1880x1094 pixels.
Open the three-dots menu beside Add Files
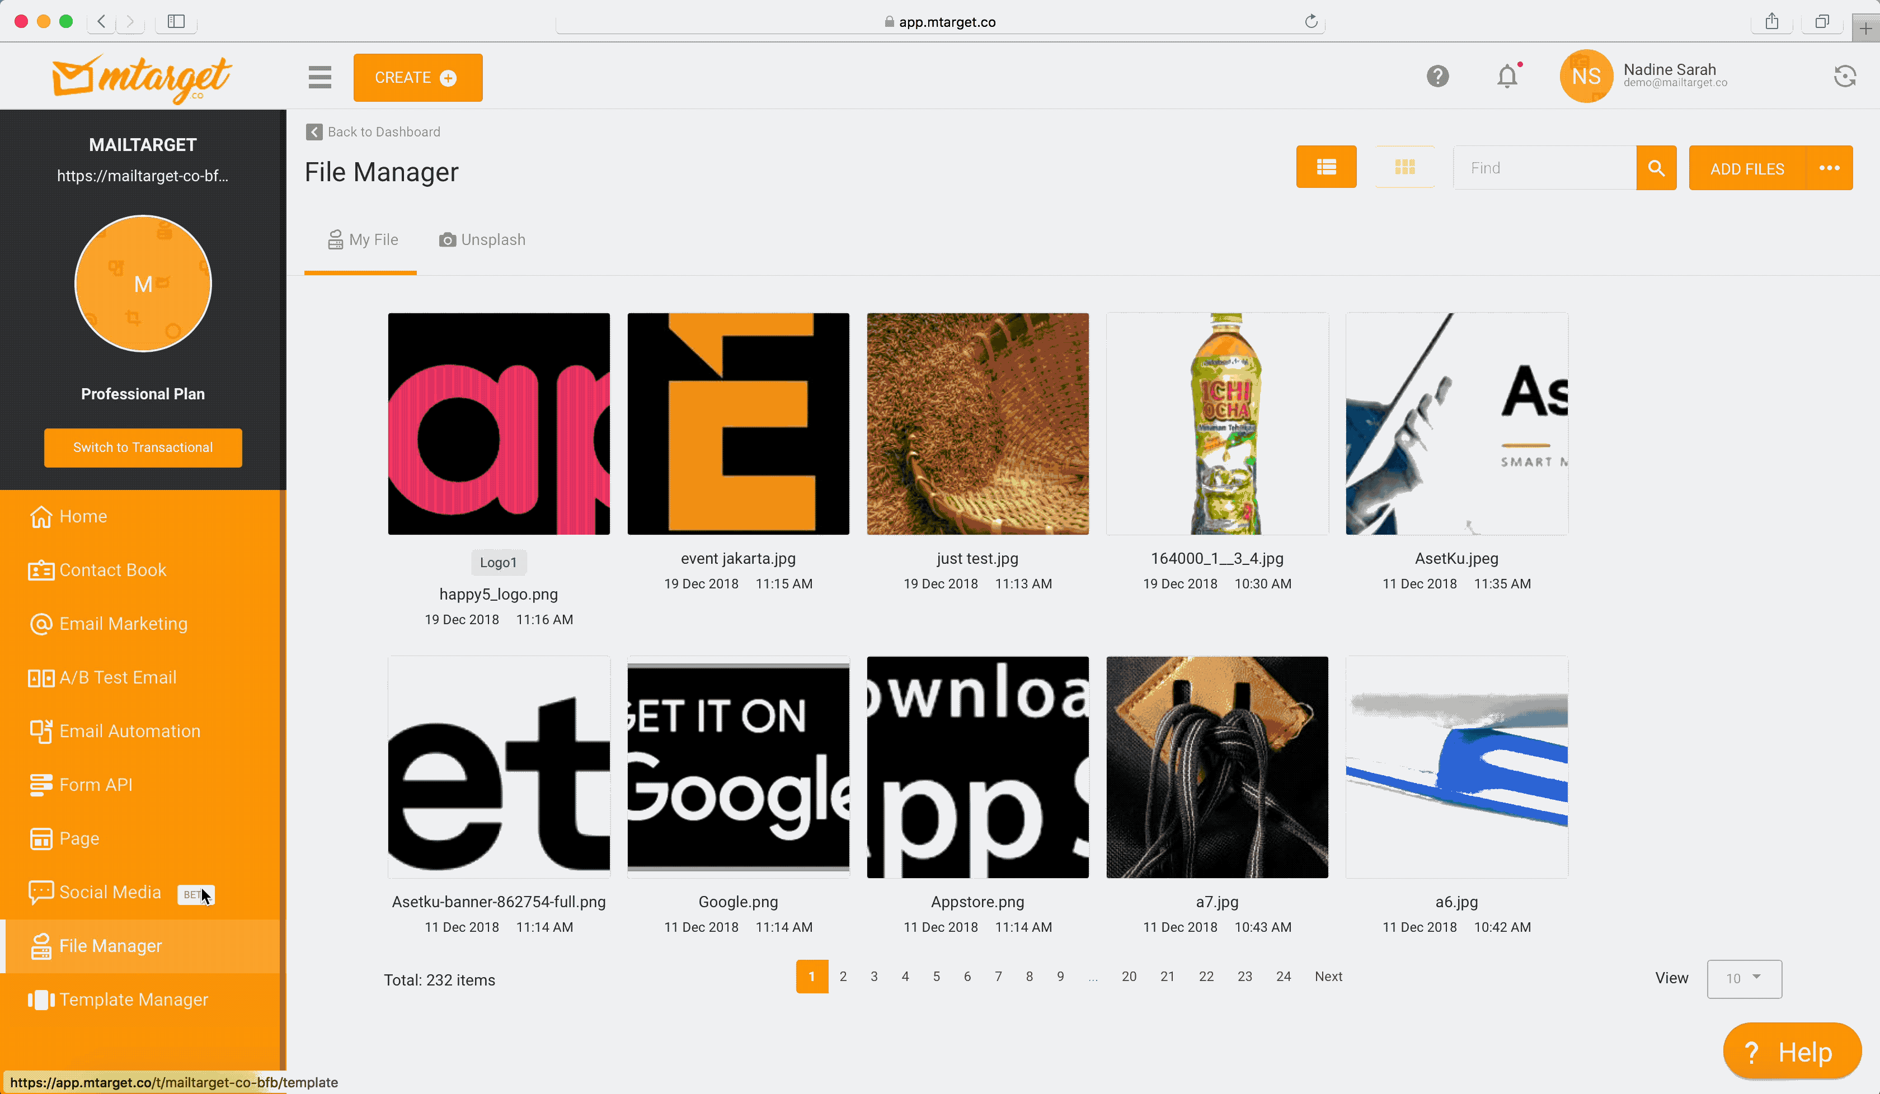point(1829,168)
